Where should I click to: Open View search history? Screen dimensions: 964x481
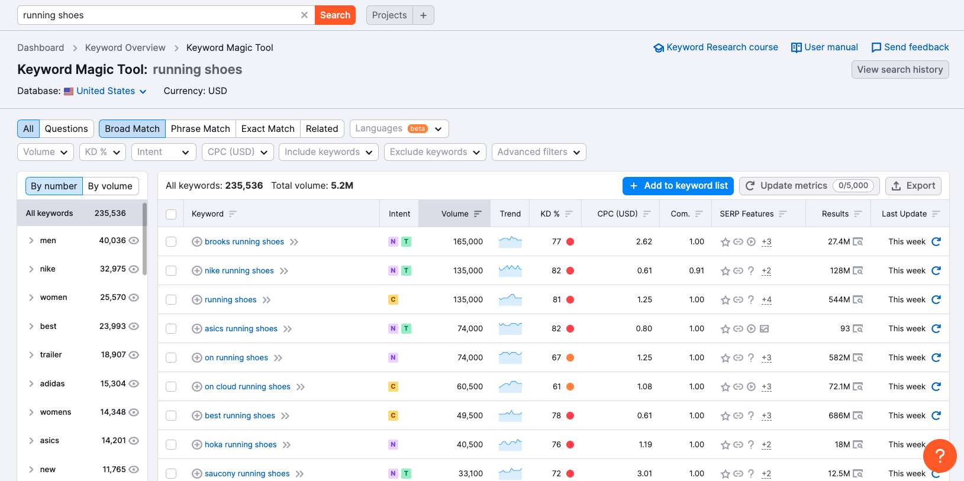[x=900, y=69]
